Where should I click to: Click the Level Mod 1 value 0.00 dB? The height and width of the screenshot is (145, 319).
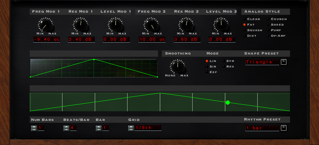pyautogui.click(x=116, y=40)
